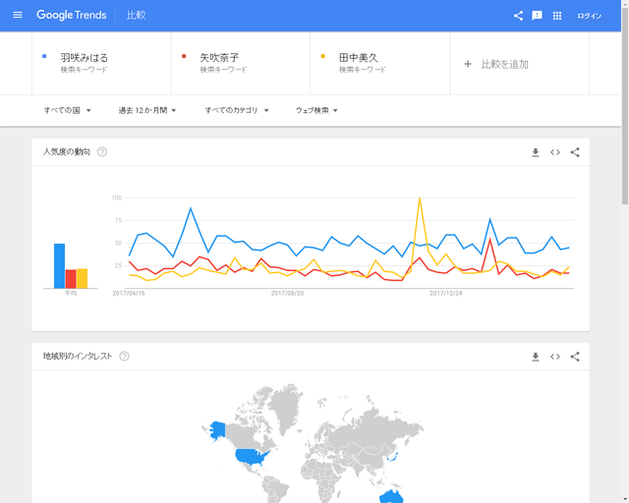Click Japan on the world map
Image resolution: width=629 pixels, height=503 pixels.
click(393, 457)
